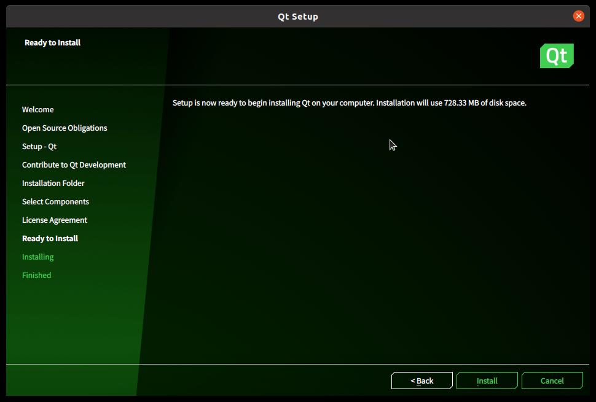Viewport: 596px width, 402px height.
Task: Select the bold Ready to Install sidebar step
Action: 50,239
